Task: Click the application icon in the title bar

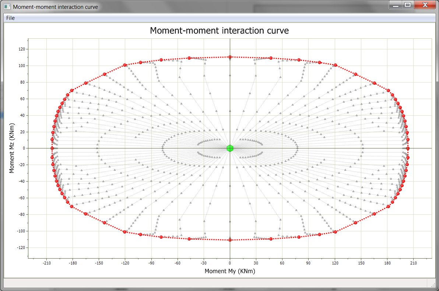Action: [x=7, y=7]
